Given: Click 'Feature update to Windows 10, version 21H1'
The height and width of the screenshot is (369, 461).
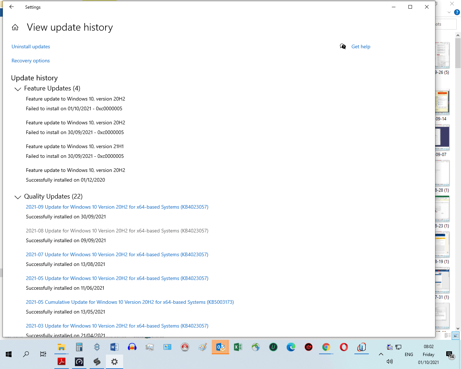Looking at the screenshot, I should (x=75, y=146).
